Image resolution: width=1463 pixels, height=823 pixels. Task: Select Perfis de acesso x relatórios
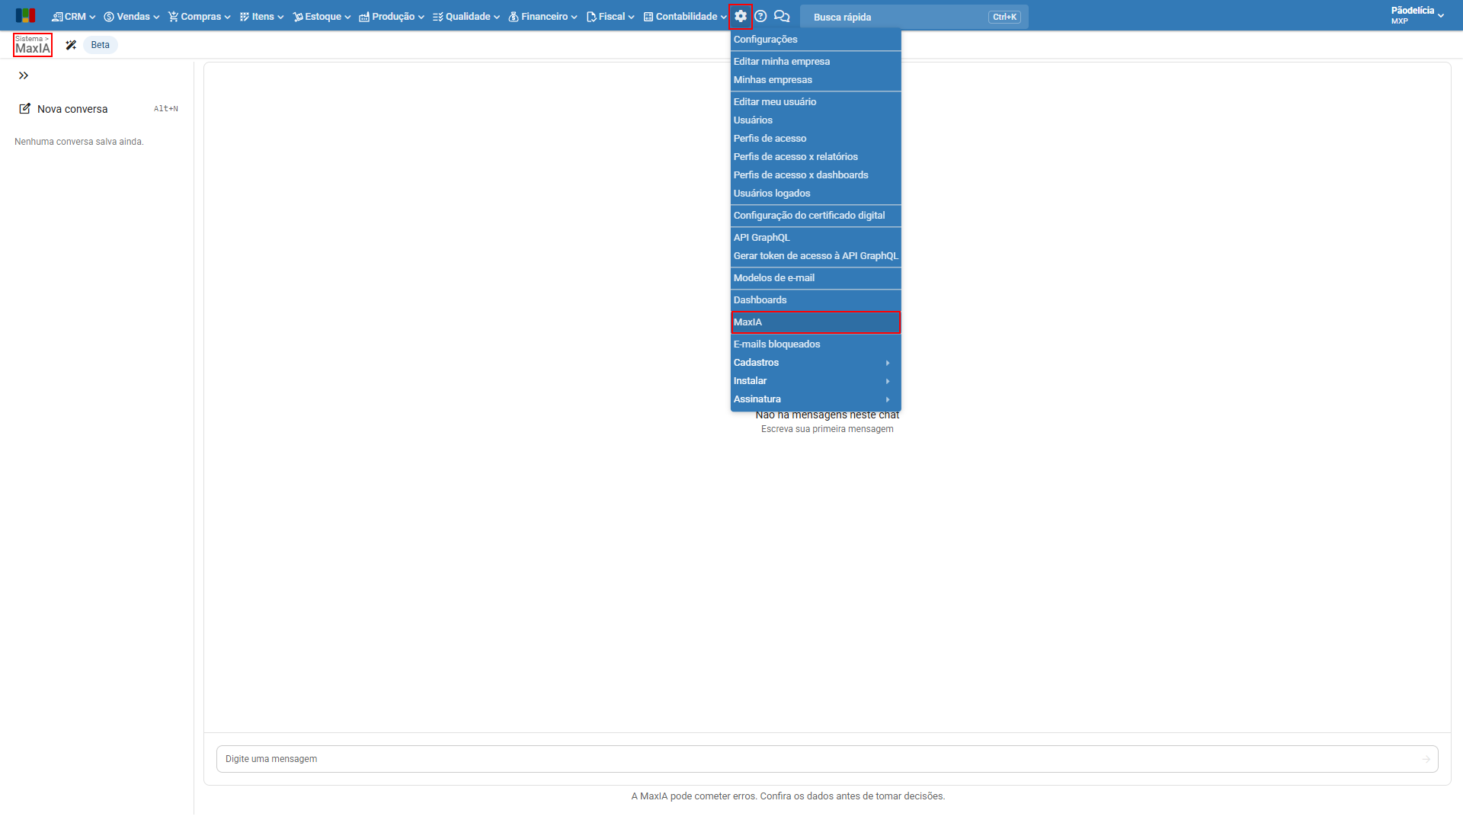(x=815, y=157)
